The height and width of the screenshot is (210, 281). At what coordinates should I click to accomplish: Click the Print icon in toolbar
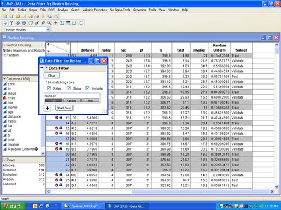pos(37,16)
